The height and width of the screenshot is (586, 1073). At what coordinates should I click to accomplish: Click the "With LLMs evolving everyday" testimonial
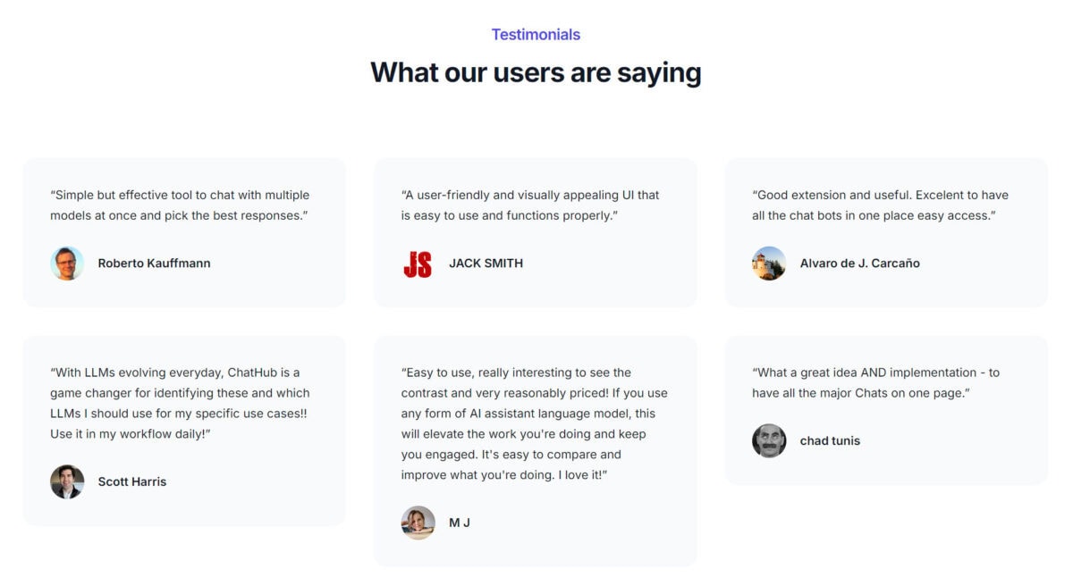(180, 403)
